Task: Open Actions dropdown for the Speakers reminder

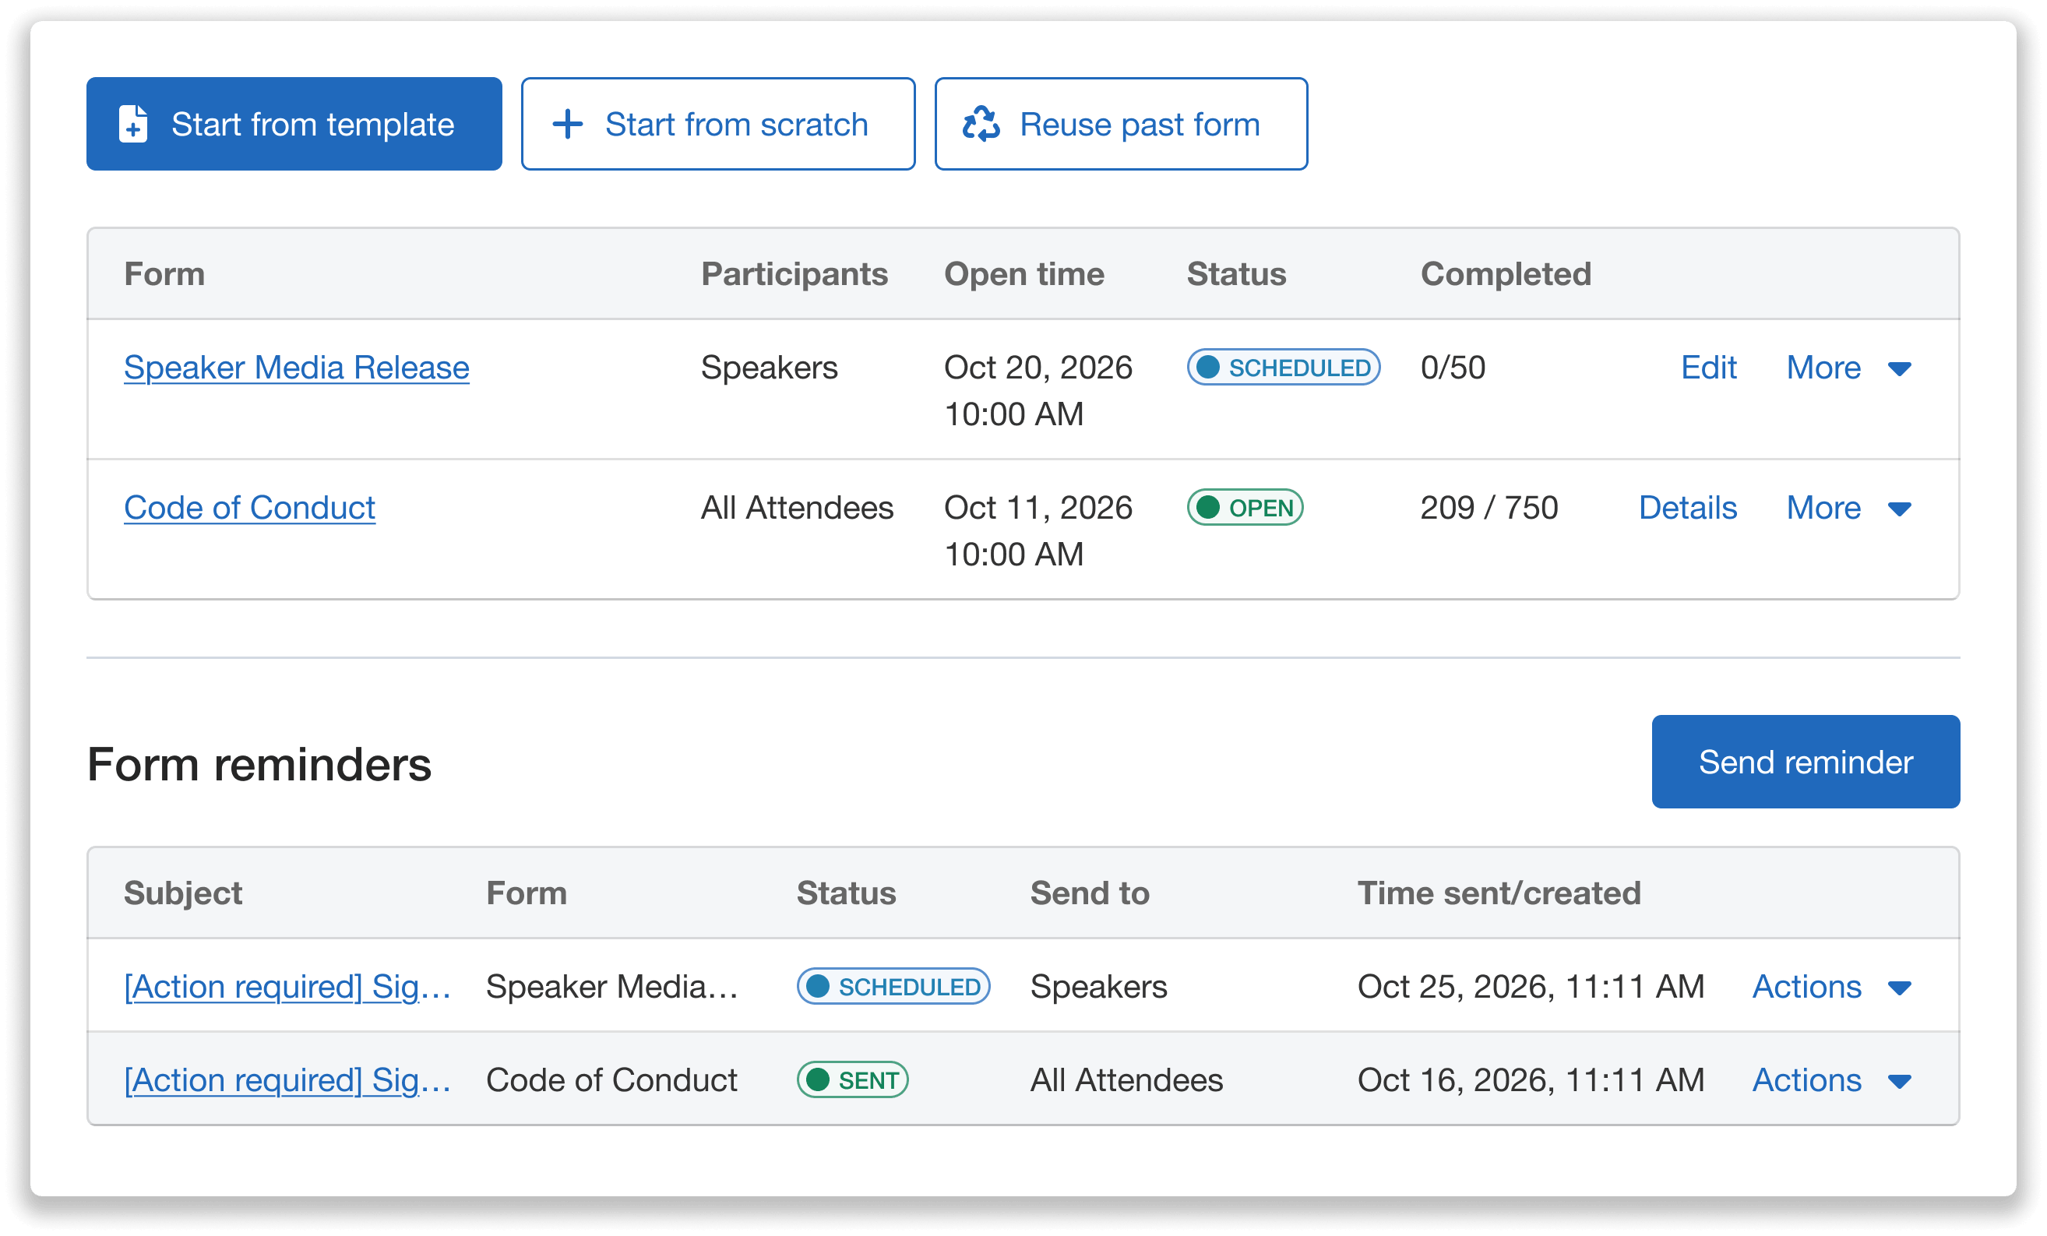Action: pos(1832,986)
